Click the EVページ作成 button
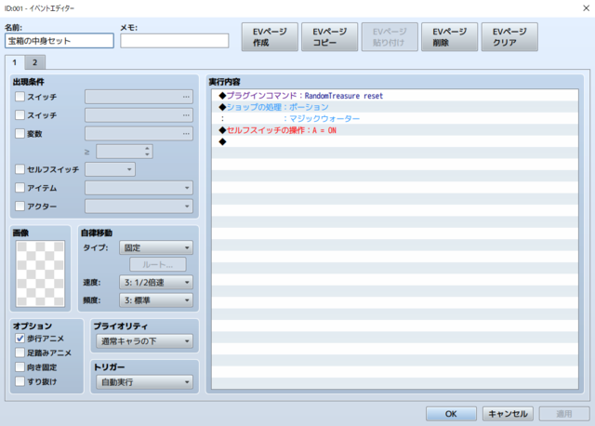 (270, 37)
